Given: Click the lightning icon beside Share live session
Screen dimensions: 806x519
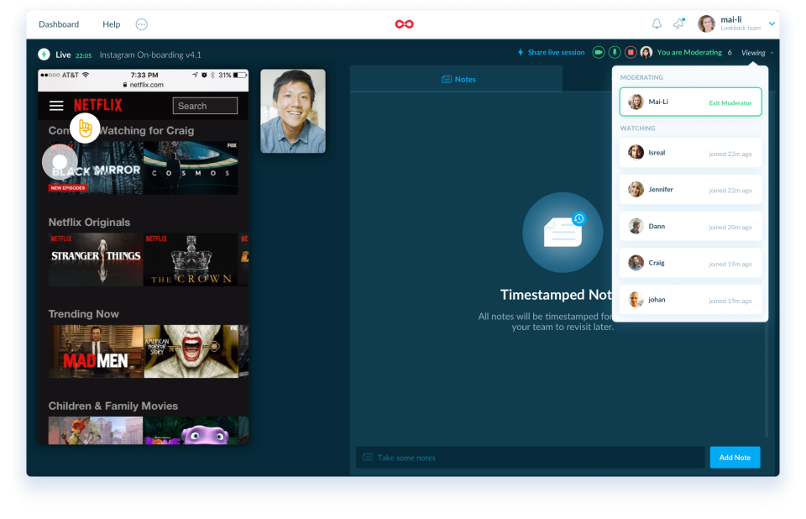Looking at the screenshot, I should tap(521, 52).
